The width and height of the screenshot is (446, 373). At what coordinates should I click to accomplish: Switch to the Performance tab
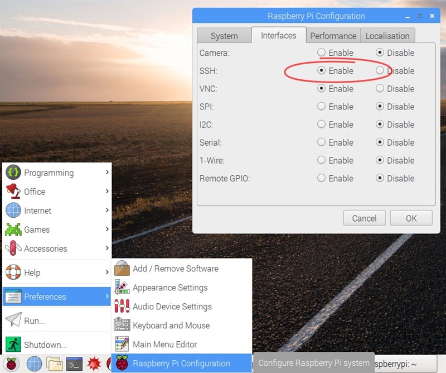(333, 36)
